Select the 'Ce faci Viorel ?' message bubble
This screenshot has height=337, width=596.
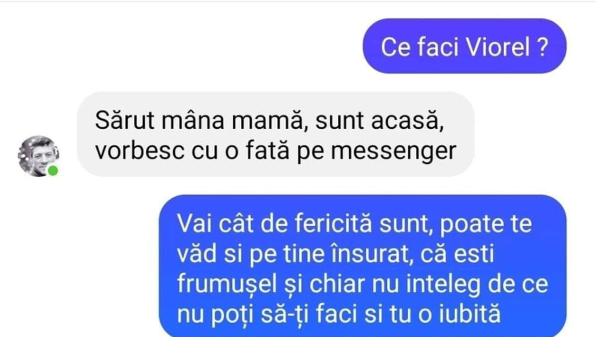464,46
